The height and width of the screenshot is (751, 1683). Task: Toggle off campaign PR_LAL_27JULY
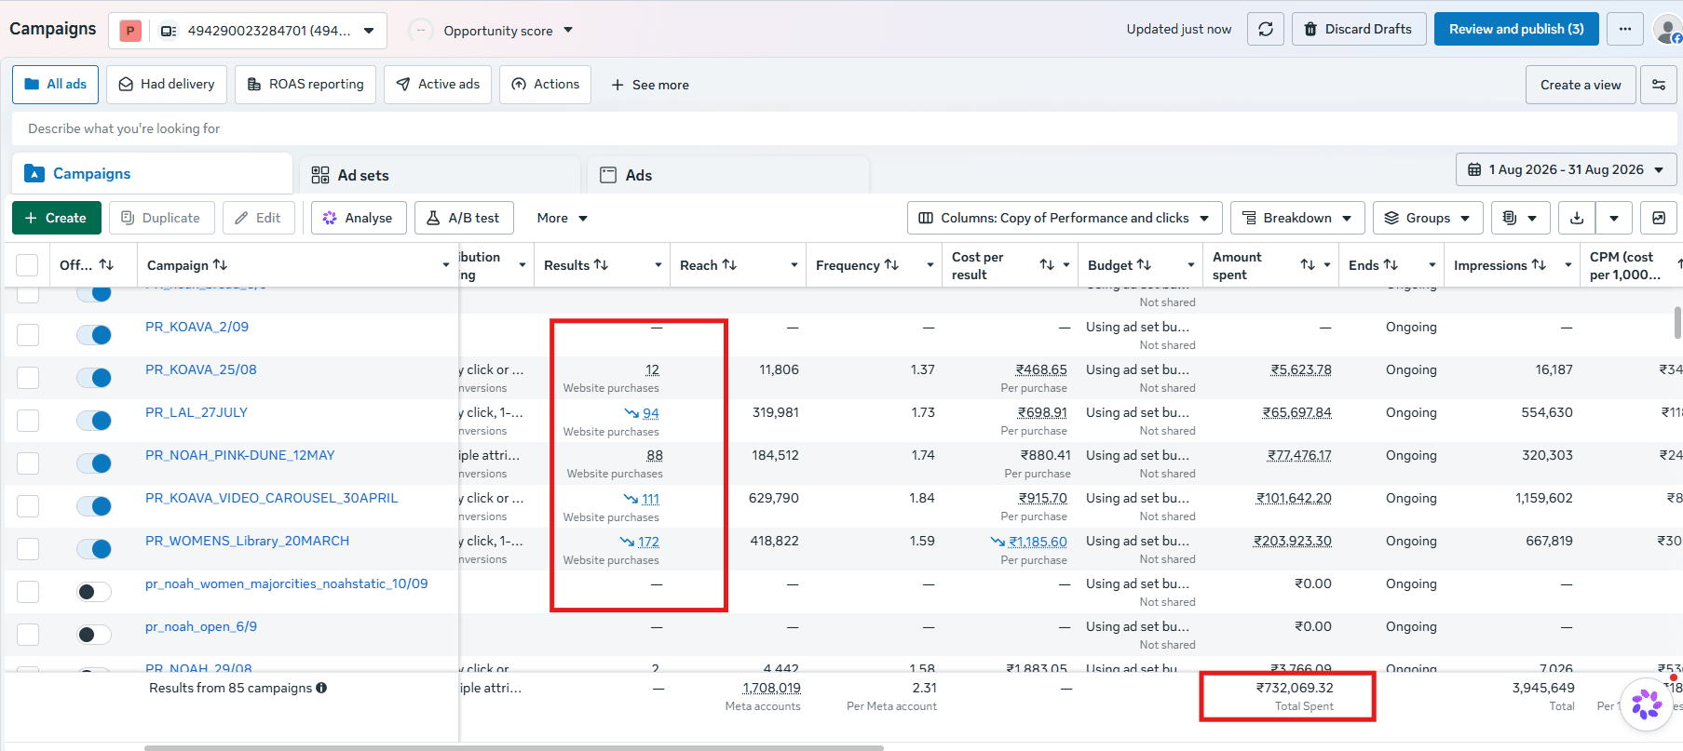click(94, 420)
